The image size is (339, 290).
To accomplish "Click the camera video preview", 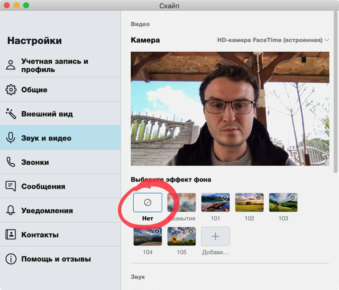I will click(230, 108).
